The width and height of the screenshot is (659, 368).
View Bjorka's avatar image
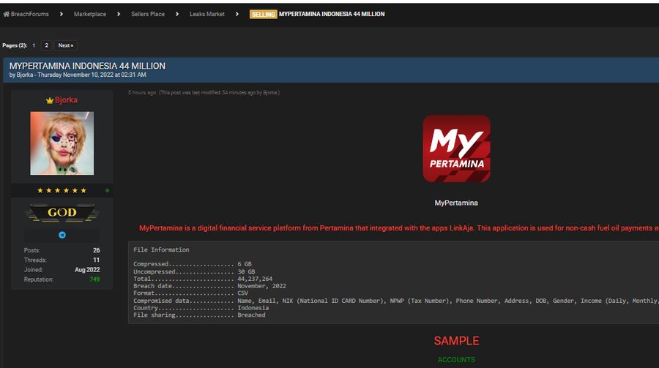pos(62,143)
